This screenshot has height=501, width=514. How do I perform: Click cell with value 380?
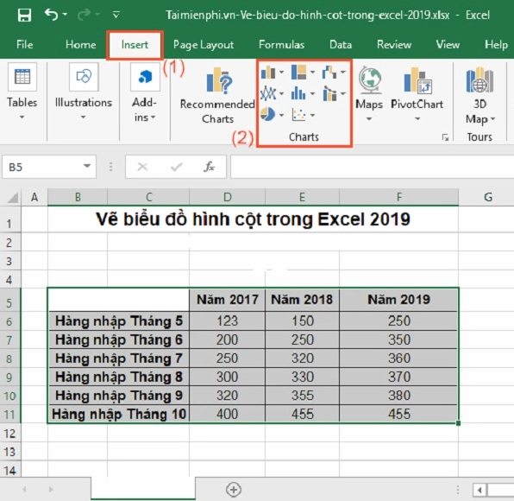pyautogui.click(x=399, y=396)
